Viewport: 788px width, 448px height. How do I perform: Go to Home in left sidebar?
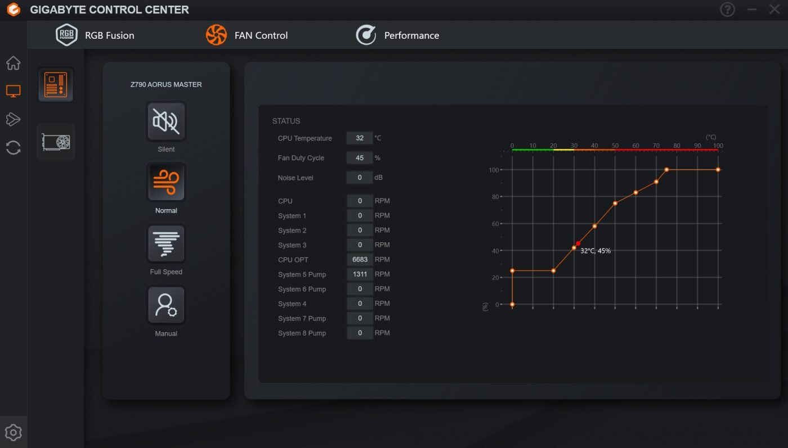tap(14, 63)
